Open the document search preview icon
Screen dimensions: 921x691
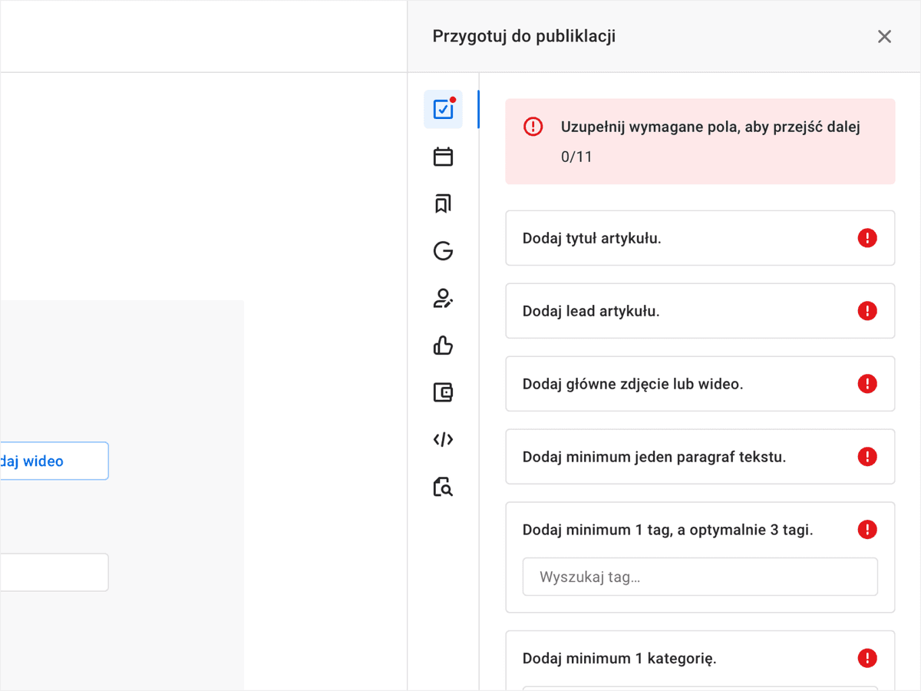443,487
